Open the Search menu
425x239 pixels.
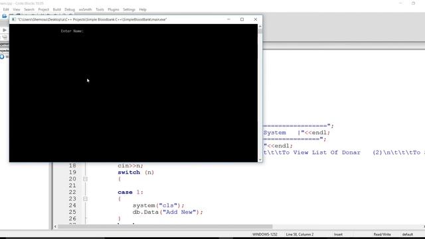[29, 9]
